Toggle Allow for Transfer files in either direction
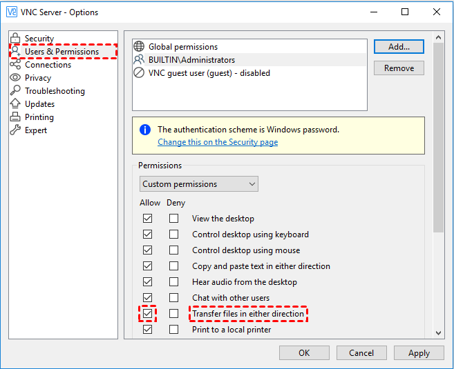This screenshot has height=369, width=454. 147,313
